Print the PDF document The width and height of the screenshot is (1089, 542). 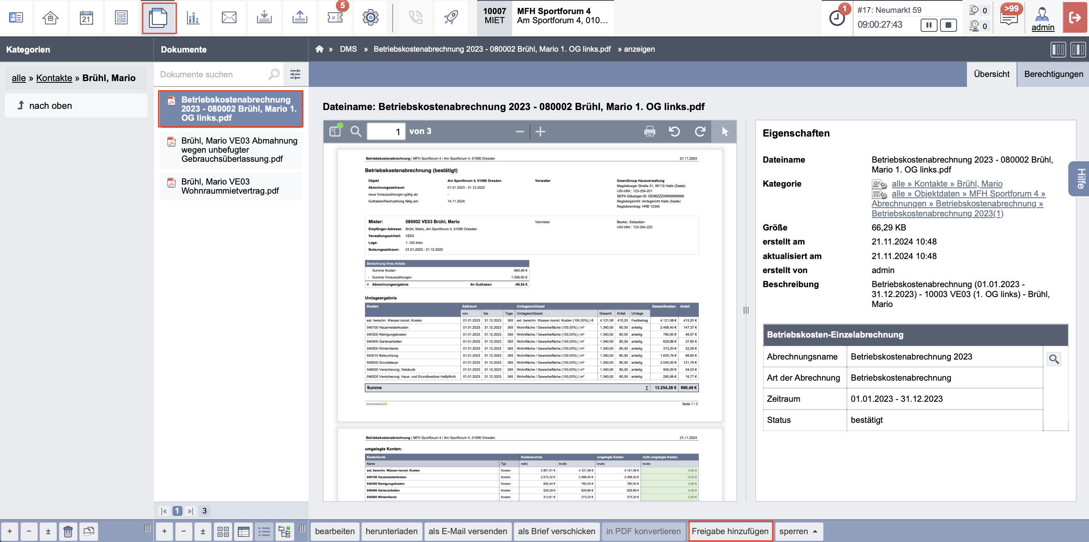[650, 132]
